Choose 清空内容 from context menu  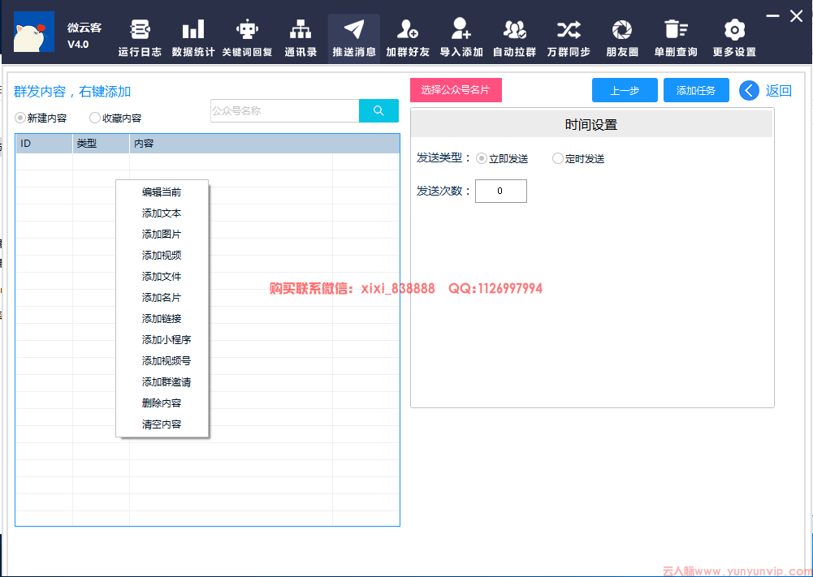[x=162, y=424]
